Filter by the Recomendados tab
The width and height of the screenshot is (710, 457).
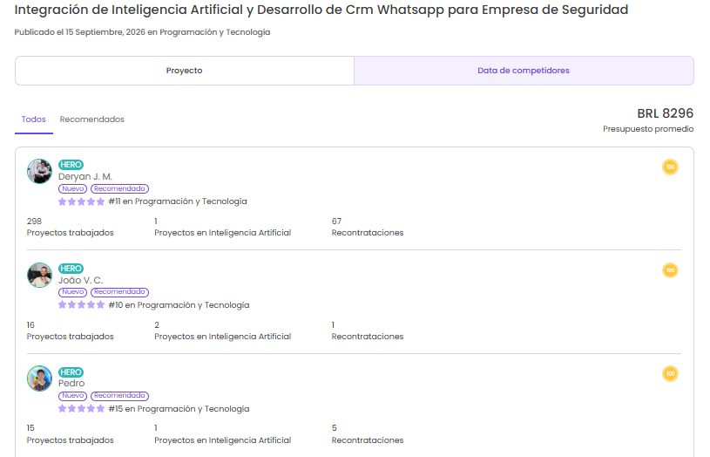(92, 119)
